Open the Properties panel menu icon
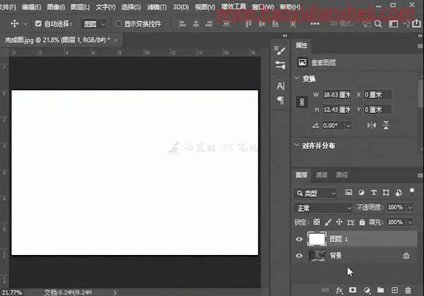This screenshot has width=424, height=296. (420, 46)
